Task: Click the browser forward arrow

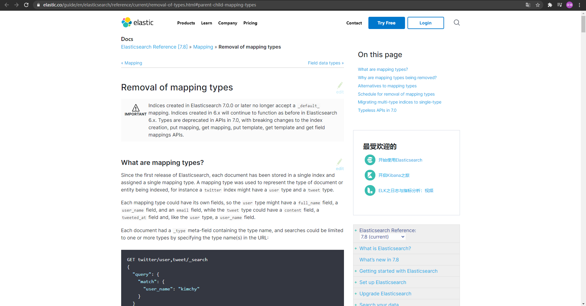Action: [16, 5]
